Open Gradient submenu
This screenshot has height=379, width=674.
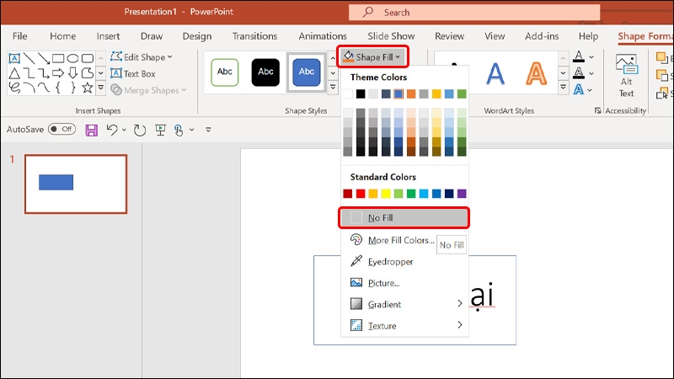pos(404,304)
